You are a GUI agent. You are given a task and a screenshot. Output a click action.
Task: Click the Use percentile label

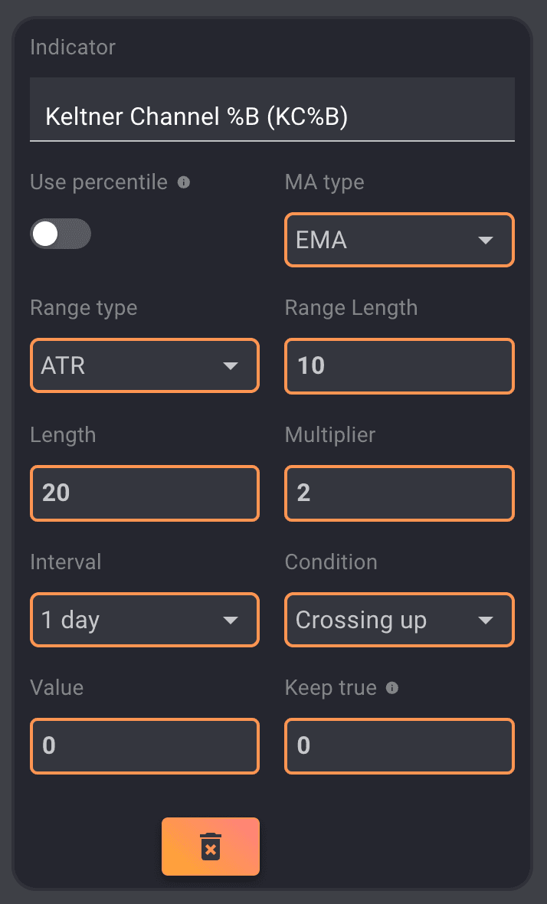click(x=99, y=182)
